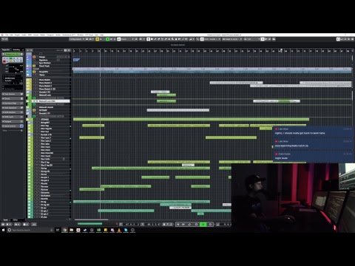This screenshot has width=355, height=266.
Task: Show left zone using window layout icon
Action: point(338,39)
